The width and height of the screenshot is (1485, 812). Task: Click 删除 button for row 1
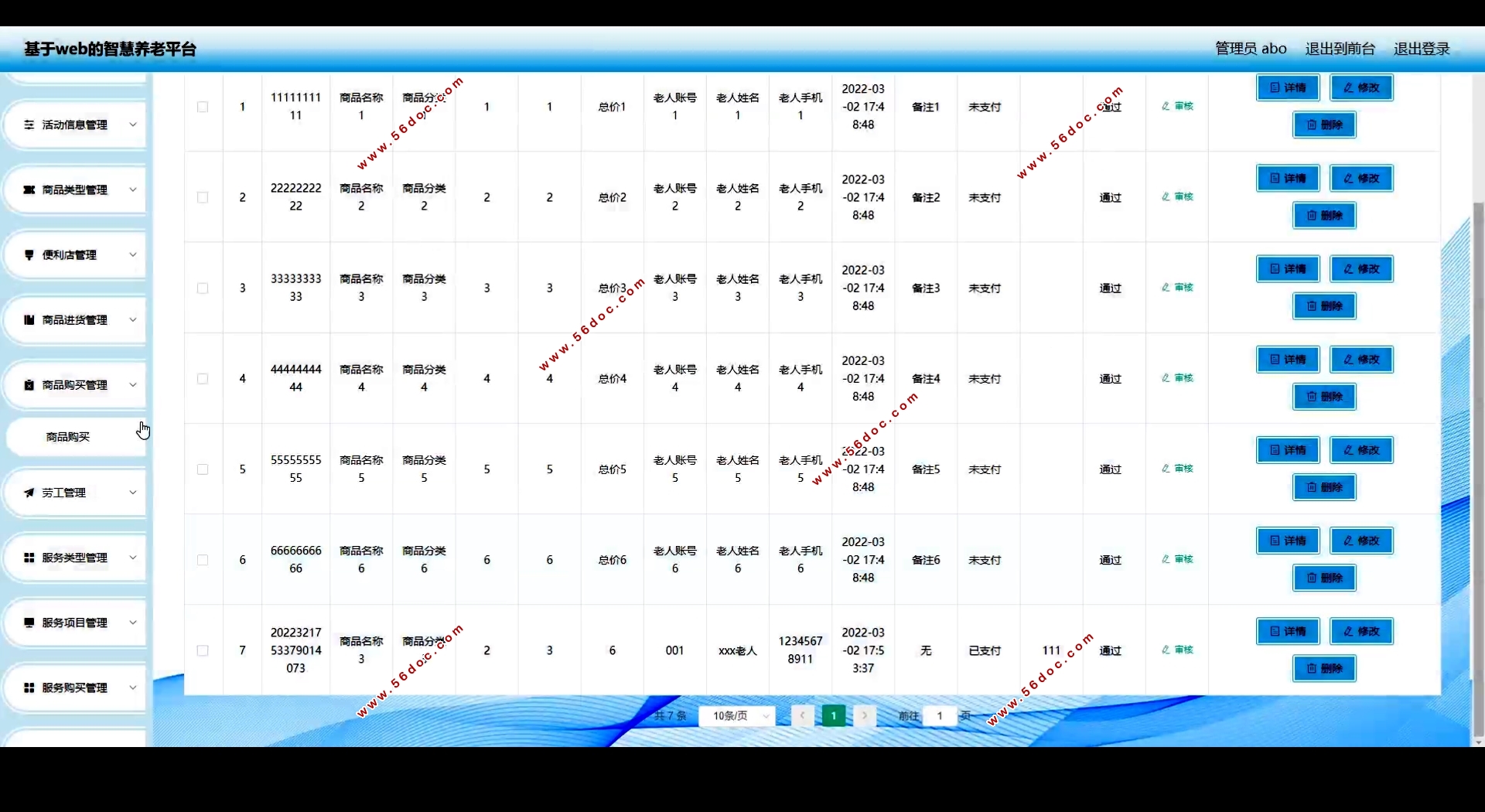coord(1325,125)
